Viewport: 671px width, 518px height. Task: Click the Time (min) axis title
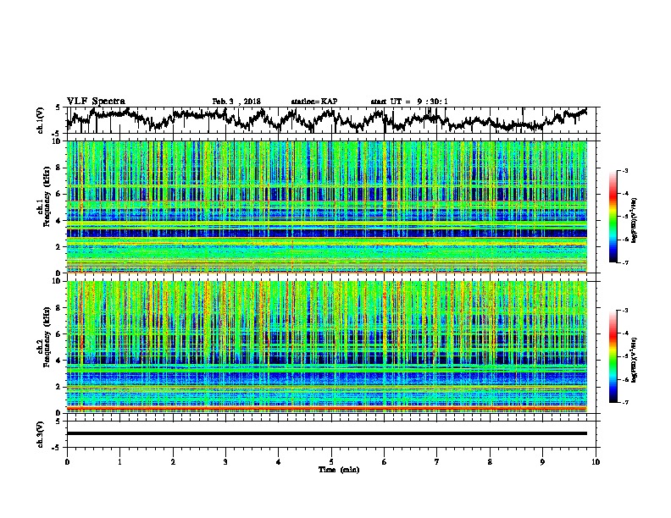tap(339, 470)
